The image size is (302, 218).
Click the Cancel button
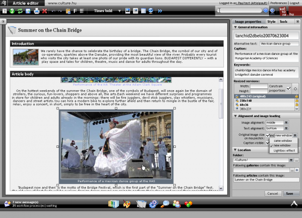(x=273, y=193)
